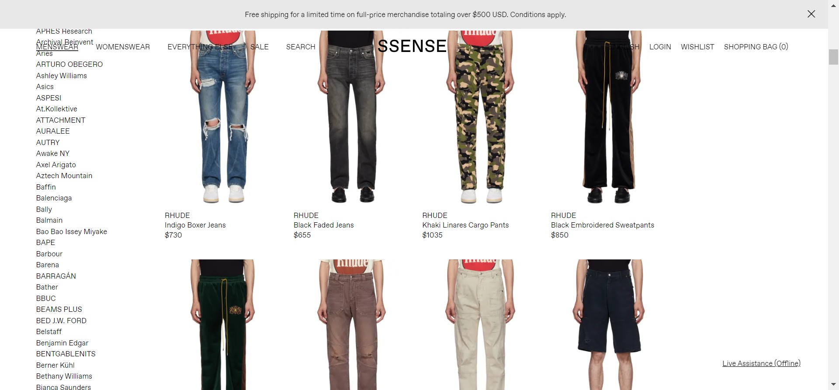Image resolution: width=839 pixels, height=390 pixels.
Task: Click the scrollbar down arrow
Action: click(833, 384)
